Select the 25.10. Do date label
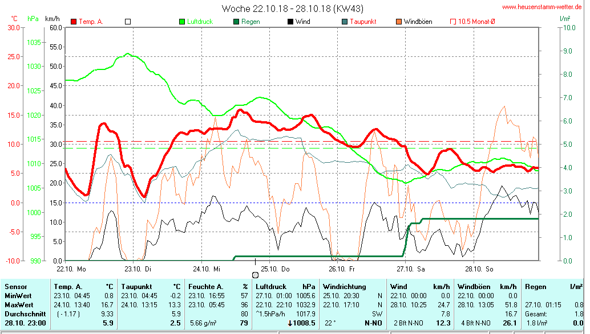590x334 pixels. tap(276, 269)
